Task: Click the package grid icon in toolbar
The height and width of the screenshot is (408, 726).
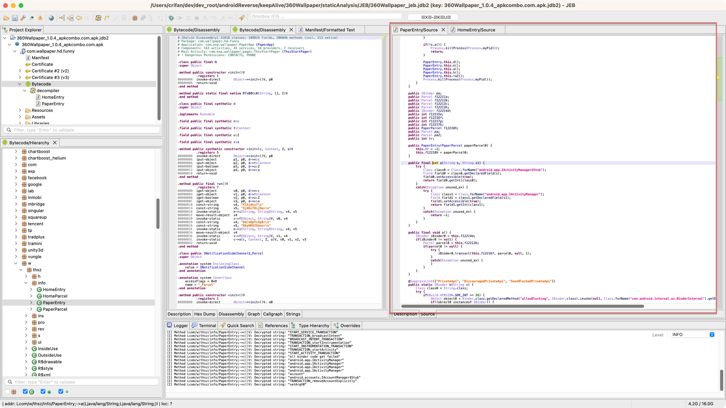Action: point(135,18)
